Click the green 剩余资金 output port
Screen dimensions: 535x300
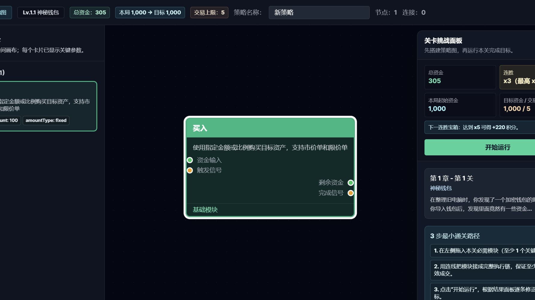[x=351, y=183]
